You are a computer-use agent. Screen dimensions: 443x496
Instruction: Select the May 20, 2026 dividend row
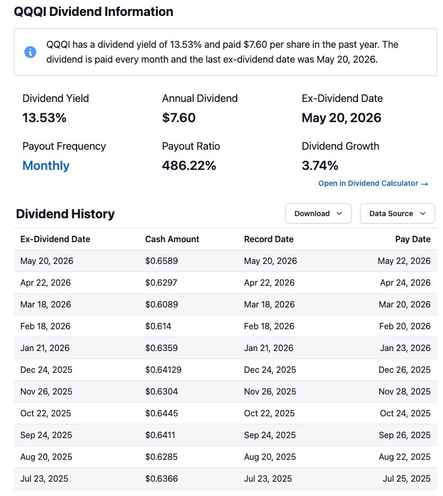pos(225,261)
